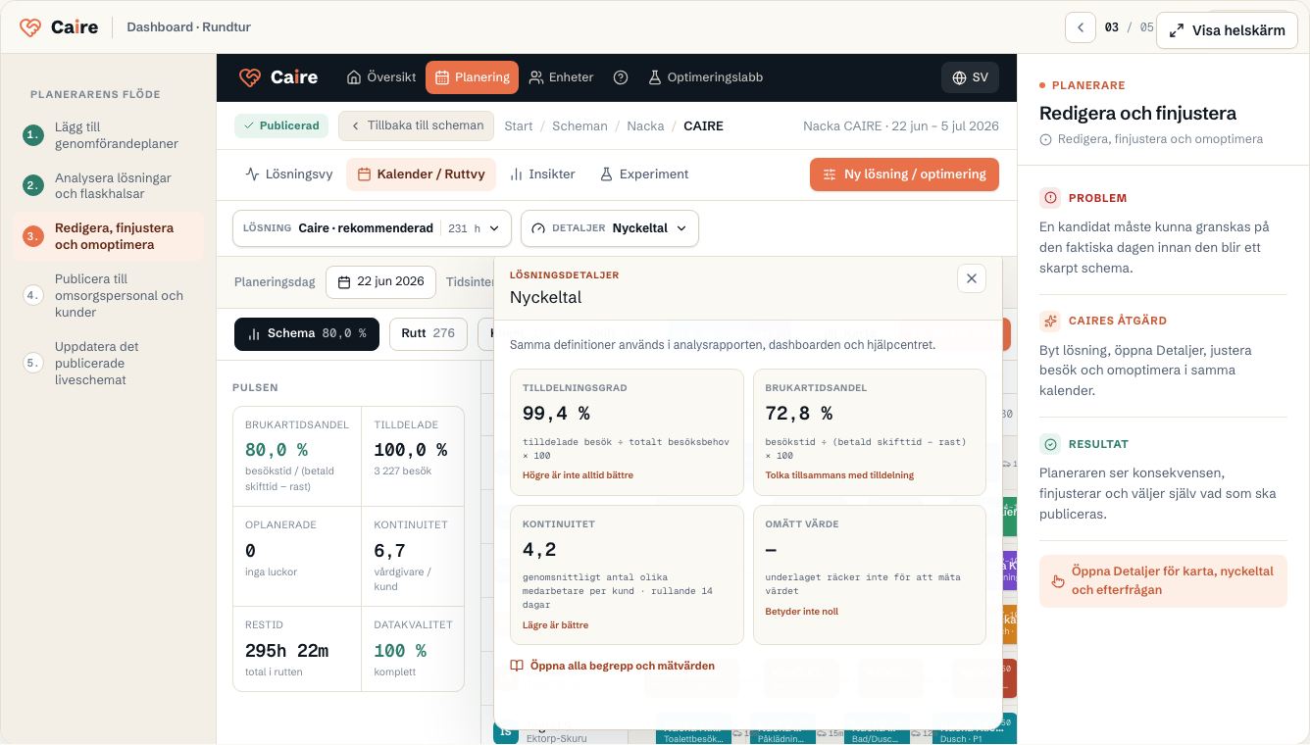Click the Kontinuitet 6,7 pulse tile
1310x745 pixels.
coord(413,556)
